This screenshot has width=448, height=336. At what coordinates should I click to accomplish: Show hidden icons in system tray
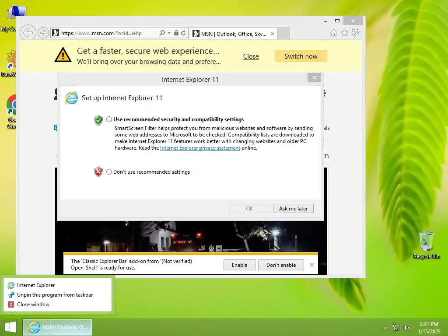tap(386, 328)
